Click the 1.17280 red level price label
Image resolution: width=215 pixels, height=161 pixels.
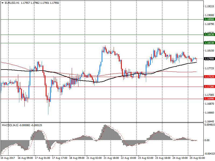click(x=209, y=87)
